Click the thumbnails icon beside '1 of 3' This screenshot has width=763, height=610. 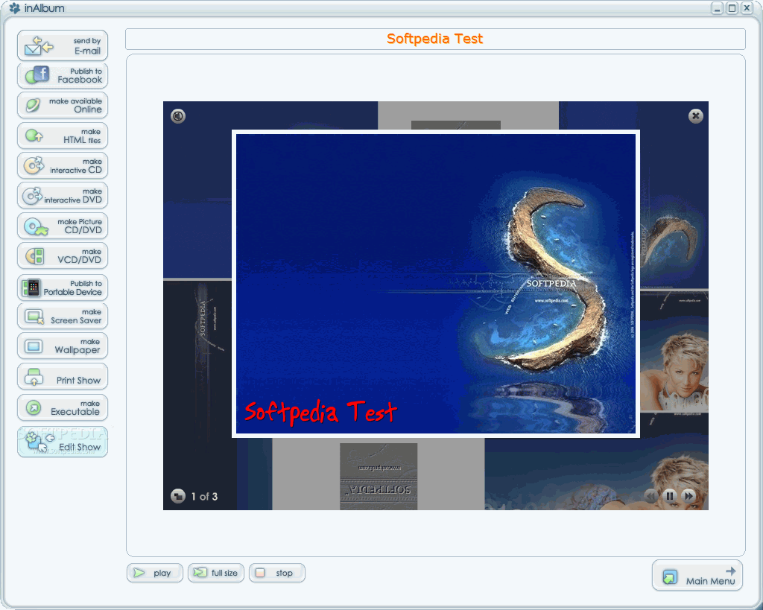point(178,496)
